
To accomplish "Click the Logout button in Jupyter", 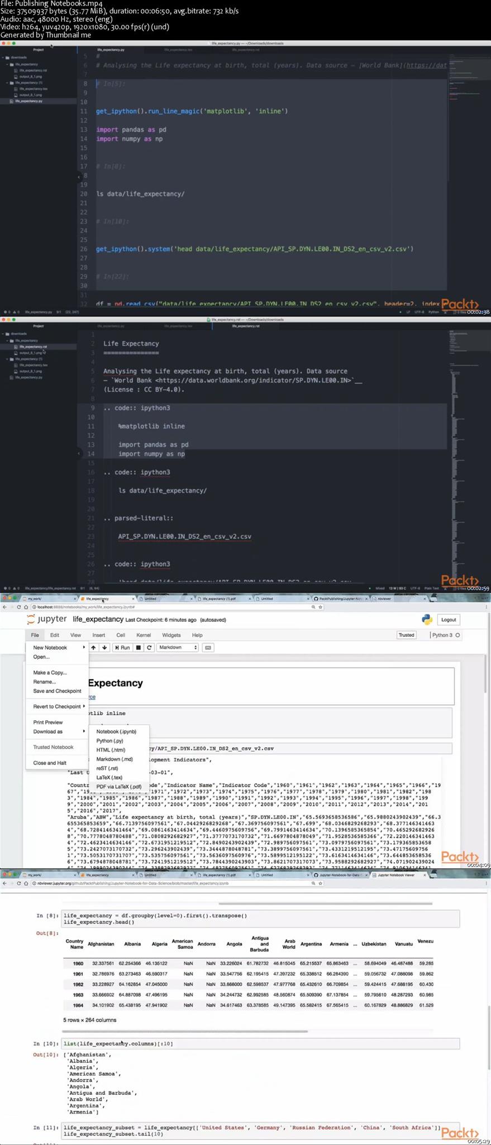I will pyautogui.click(x=449, y=619).
